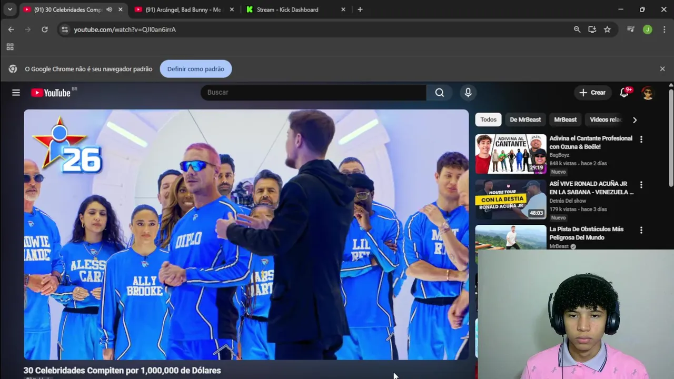The width and height of the screenshot is (674, 379).
Task: Open Adivina el Cantante Profesional video title
Action: (591, 143)
